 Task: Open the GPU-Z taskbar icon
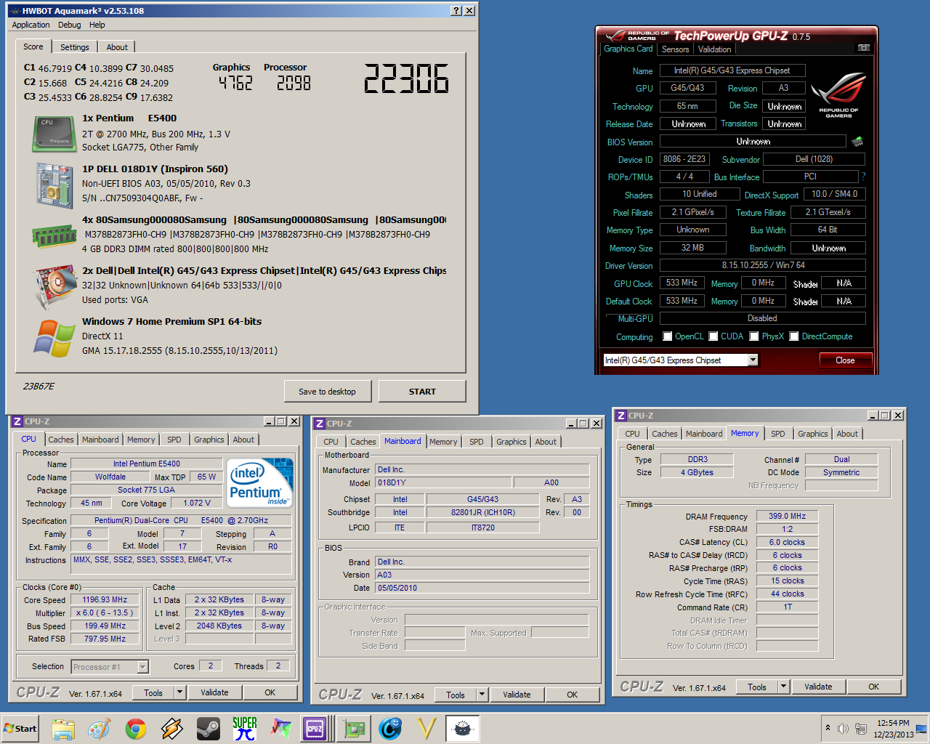pos(354,729)
